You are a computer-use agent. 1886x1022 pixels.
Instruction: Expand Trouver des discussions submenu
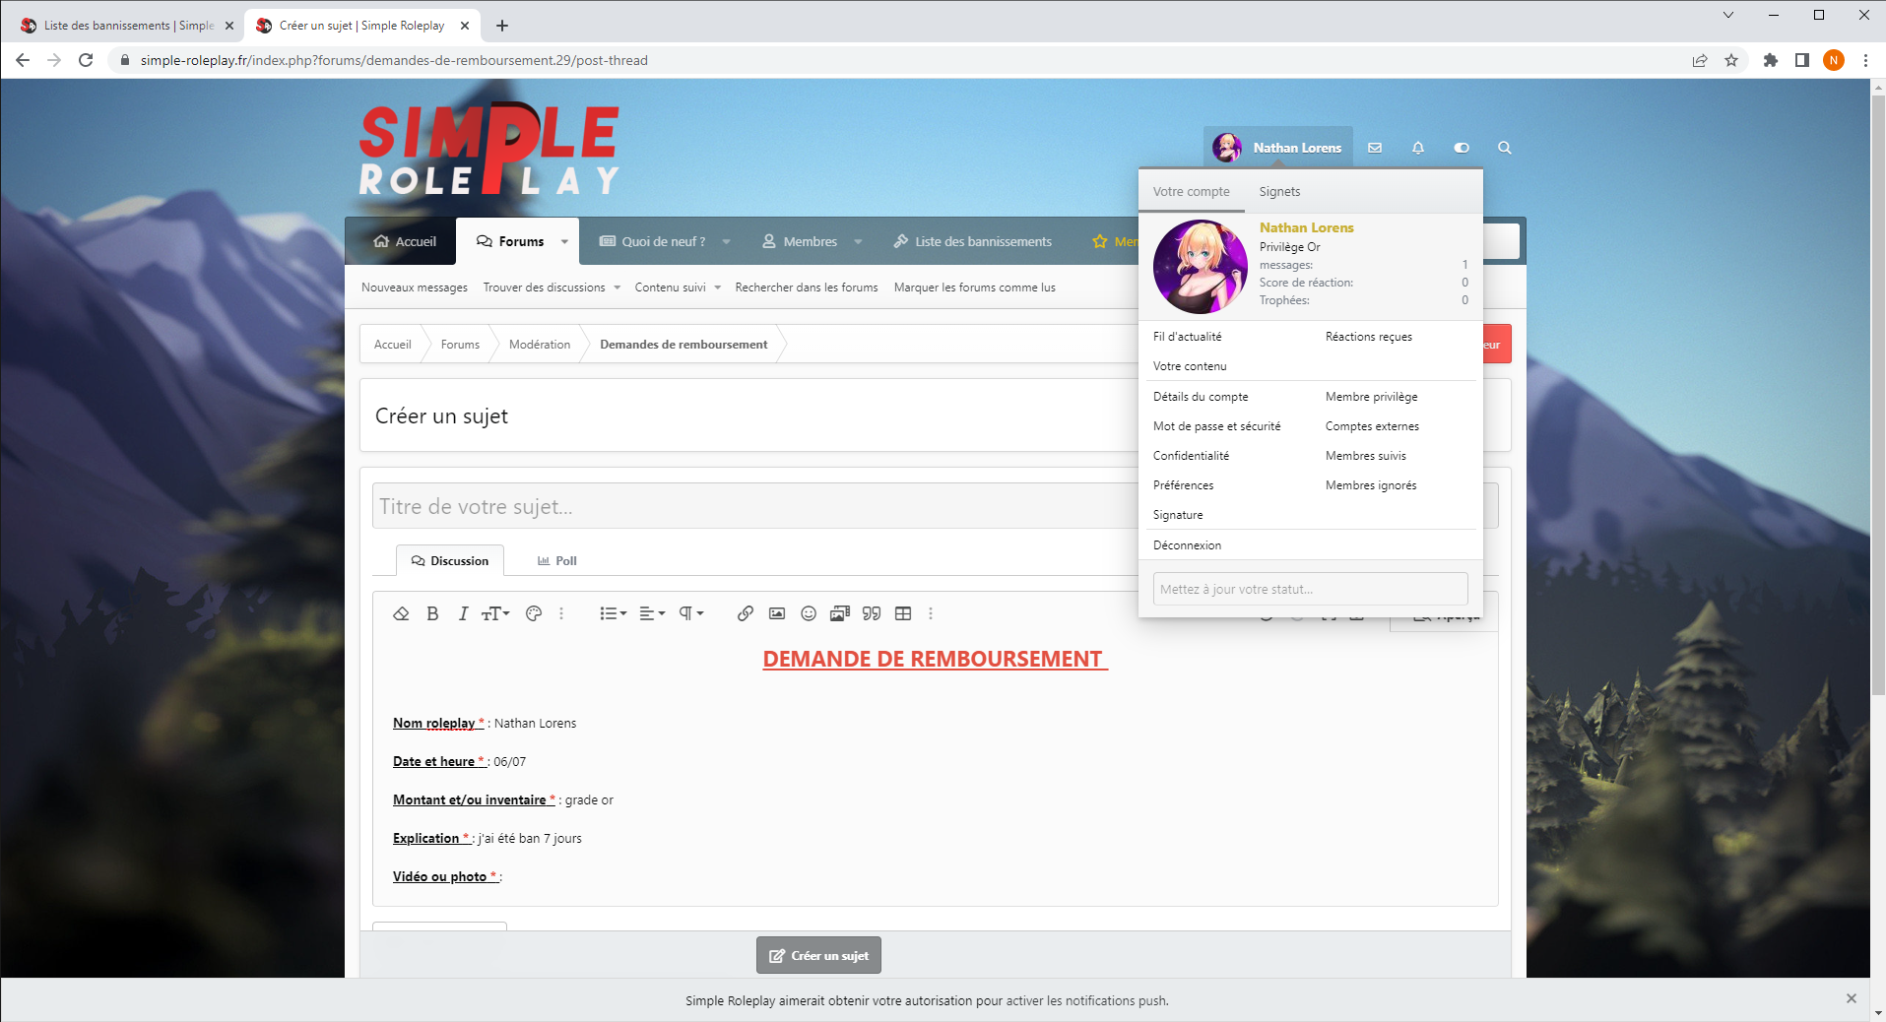tap(618, 287)
